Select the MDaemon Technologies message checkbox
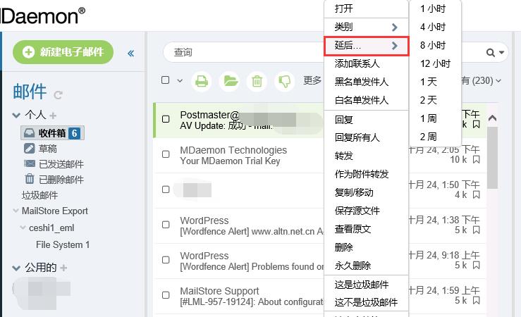The image size is (521, 317). pos(166,154)
